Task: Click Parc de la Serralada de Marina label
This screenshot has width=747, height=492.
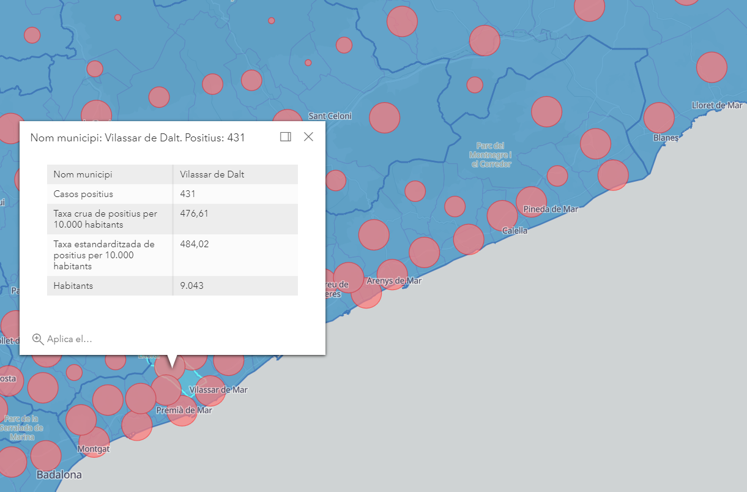Action: (21, 428)
